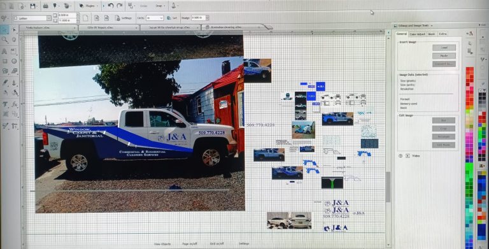The height and width of the screenshot is (249, 489).
Task: Click the Print icon in toolbar
Action: [x=46, y=6]
